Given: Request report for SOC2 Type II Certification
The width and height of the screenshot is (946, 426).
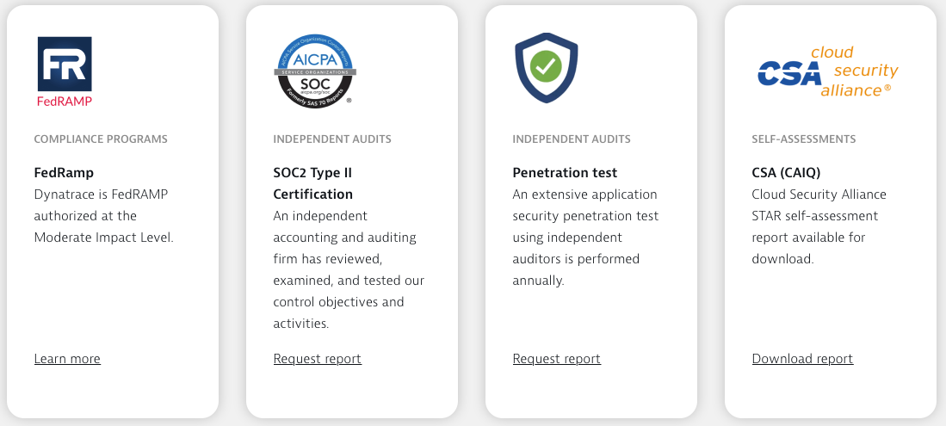Looking at the screenshot, I should (318, 358).
